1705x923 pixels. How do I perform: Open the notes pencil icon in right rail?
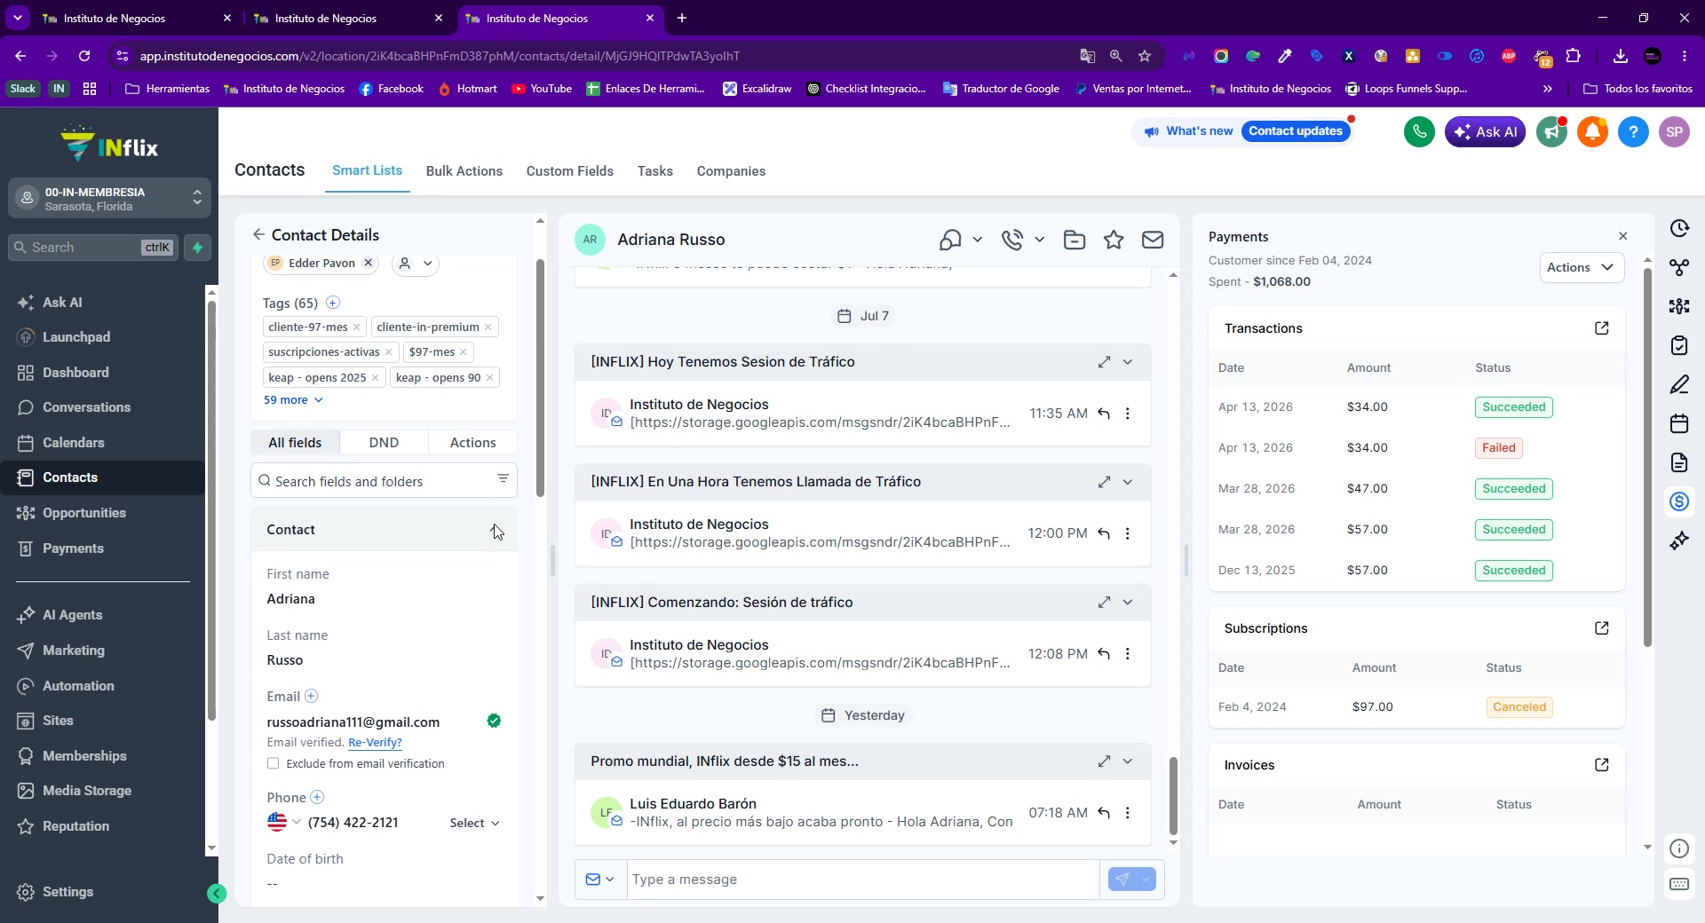tap(1679, 384)
